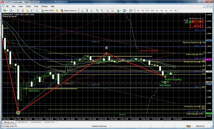Screen dimensions: 214x129
Task: Click the Bearish Engulfing pattern label
Action: click(x=149, y=51)
